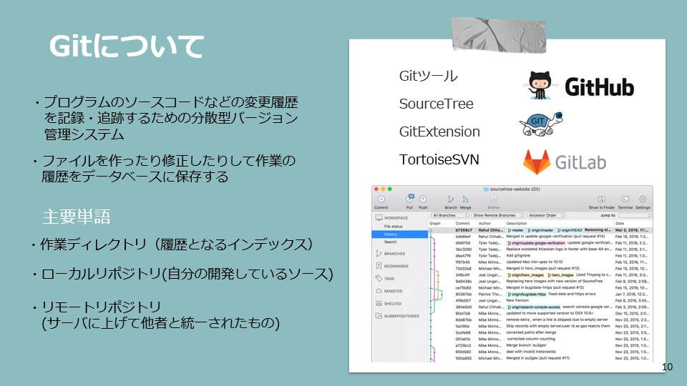Click the Merge toolbar icon
Screen dimensions: 687x386
pyautogui.click(x=465, y=199)
